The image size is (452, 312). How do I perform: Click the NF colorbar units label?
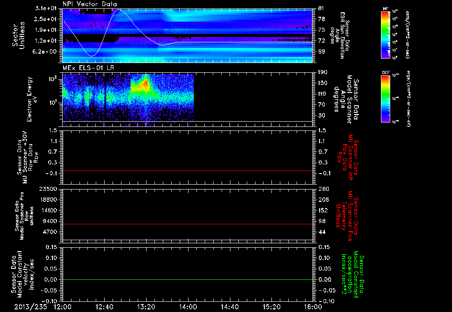(x=407, y=35)
